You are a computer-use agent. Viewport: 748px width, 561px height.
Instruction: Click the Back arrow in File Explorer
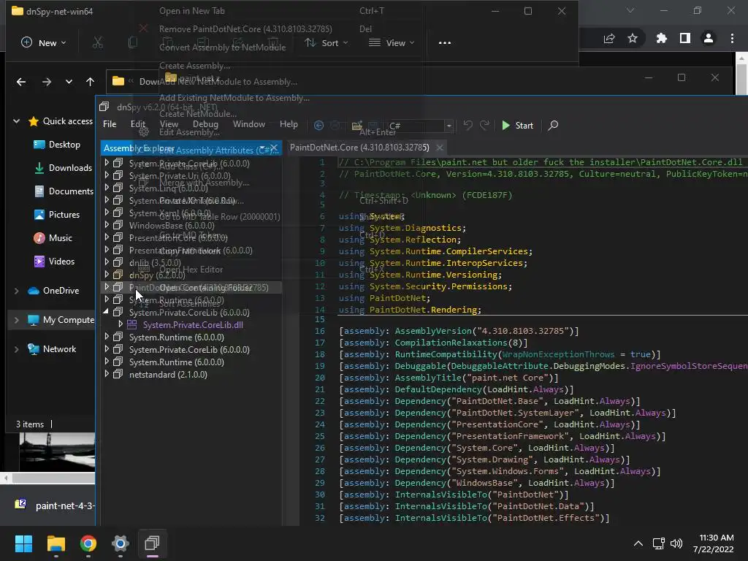pos(21,82)
